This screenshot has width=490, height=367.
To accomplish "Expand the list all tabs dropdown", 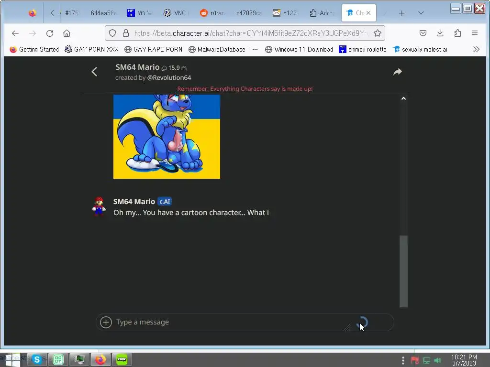I will coord(421,13).
